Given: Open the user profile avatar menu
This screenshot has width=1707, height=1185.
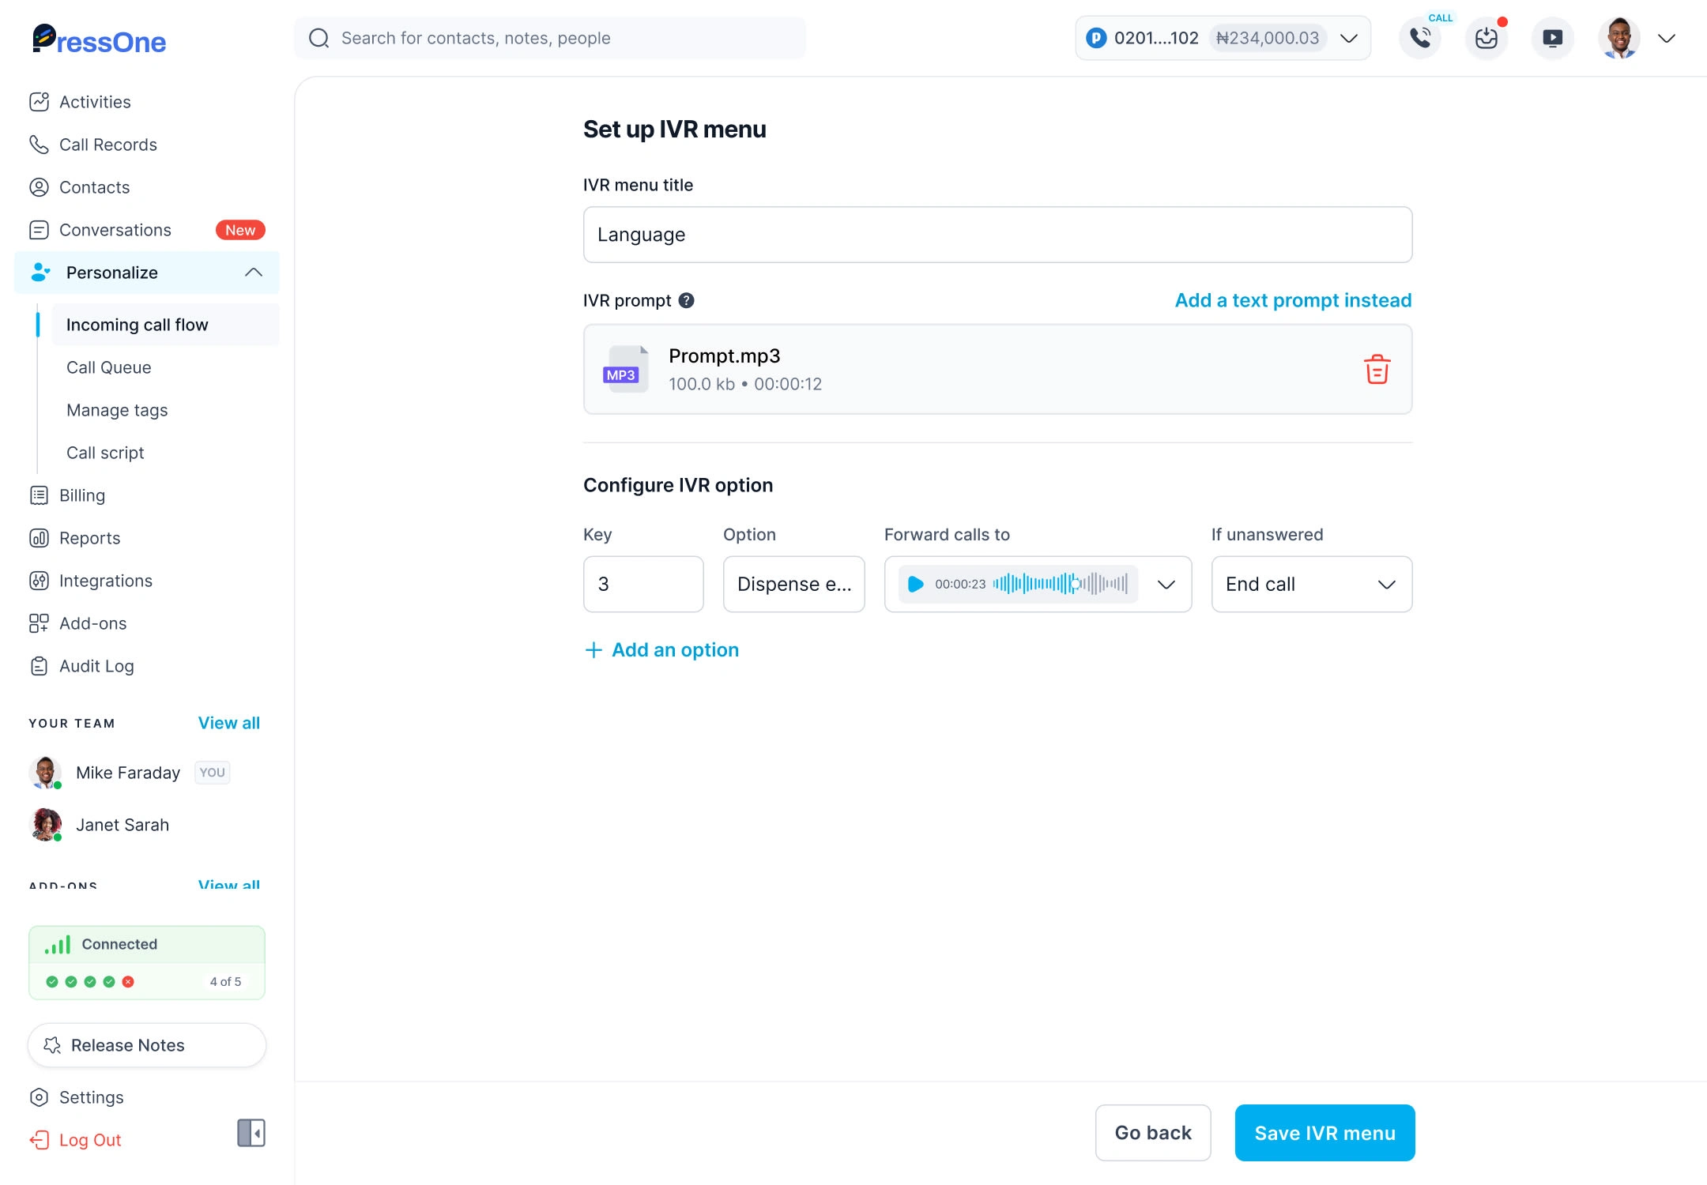Looking at the screenshot, I should click(x=1618, y=38).
